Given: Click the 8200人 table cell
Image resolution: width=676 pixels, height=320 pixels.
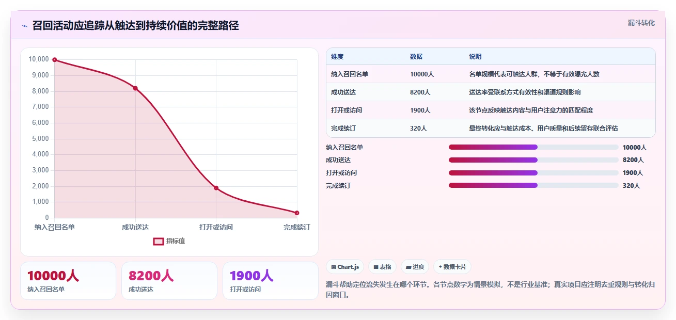Looking at the screenshot, I should pos(420,92).
